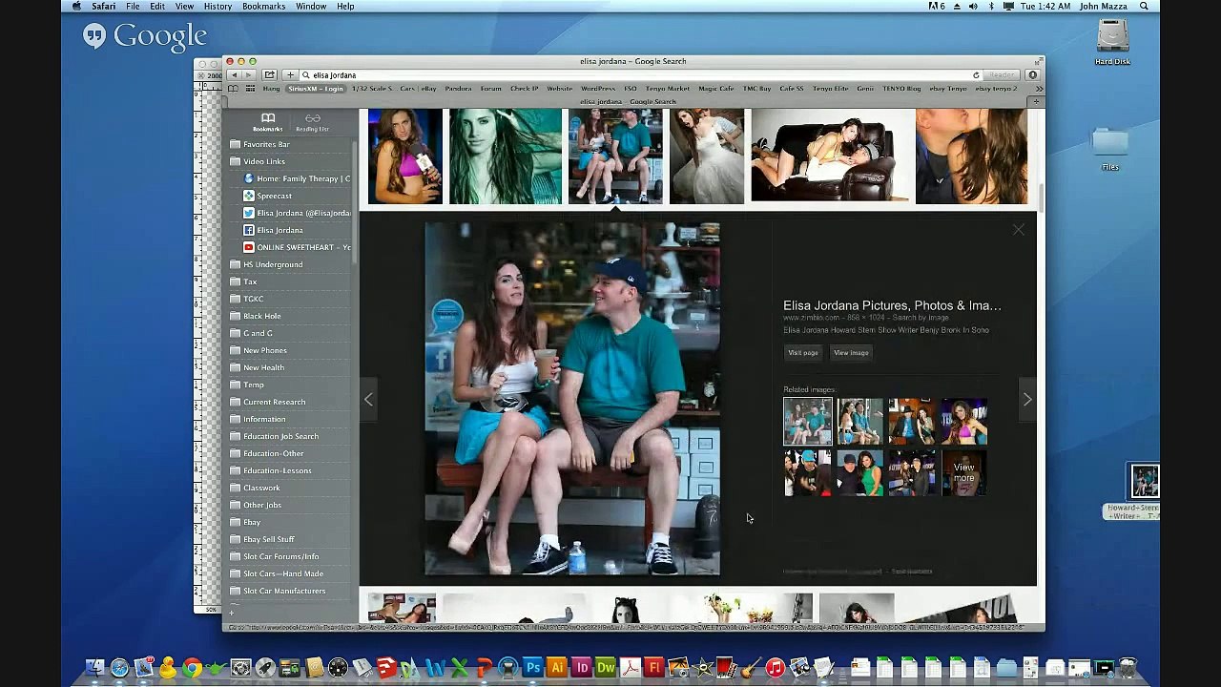Show next image with right chevron
The image size is (1221, 687).
(x=1027, y=399)
